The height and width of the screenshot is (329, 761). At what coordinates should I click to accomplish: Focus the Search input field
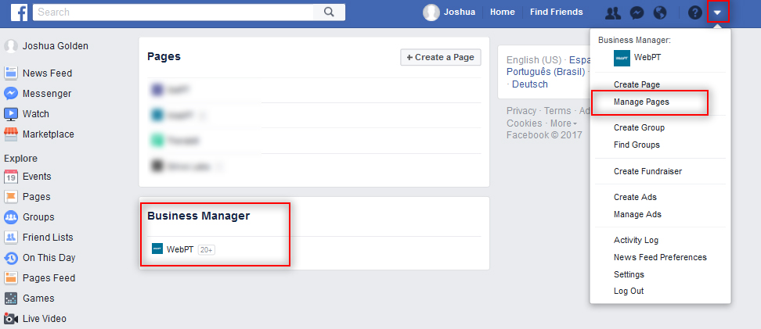[173, 13]
